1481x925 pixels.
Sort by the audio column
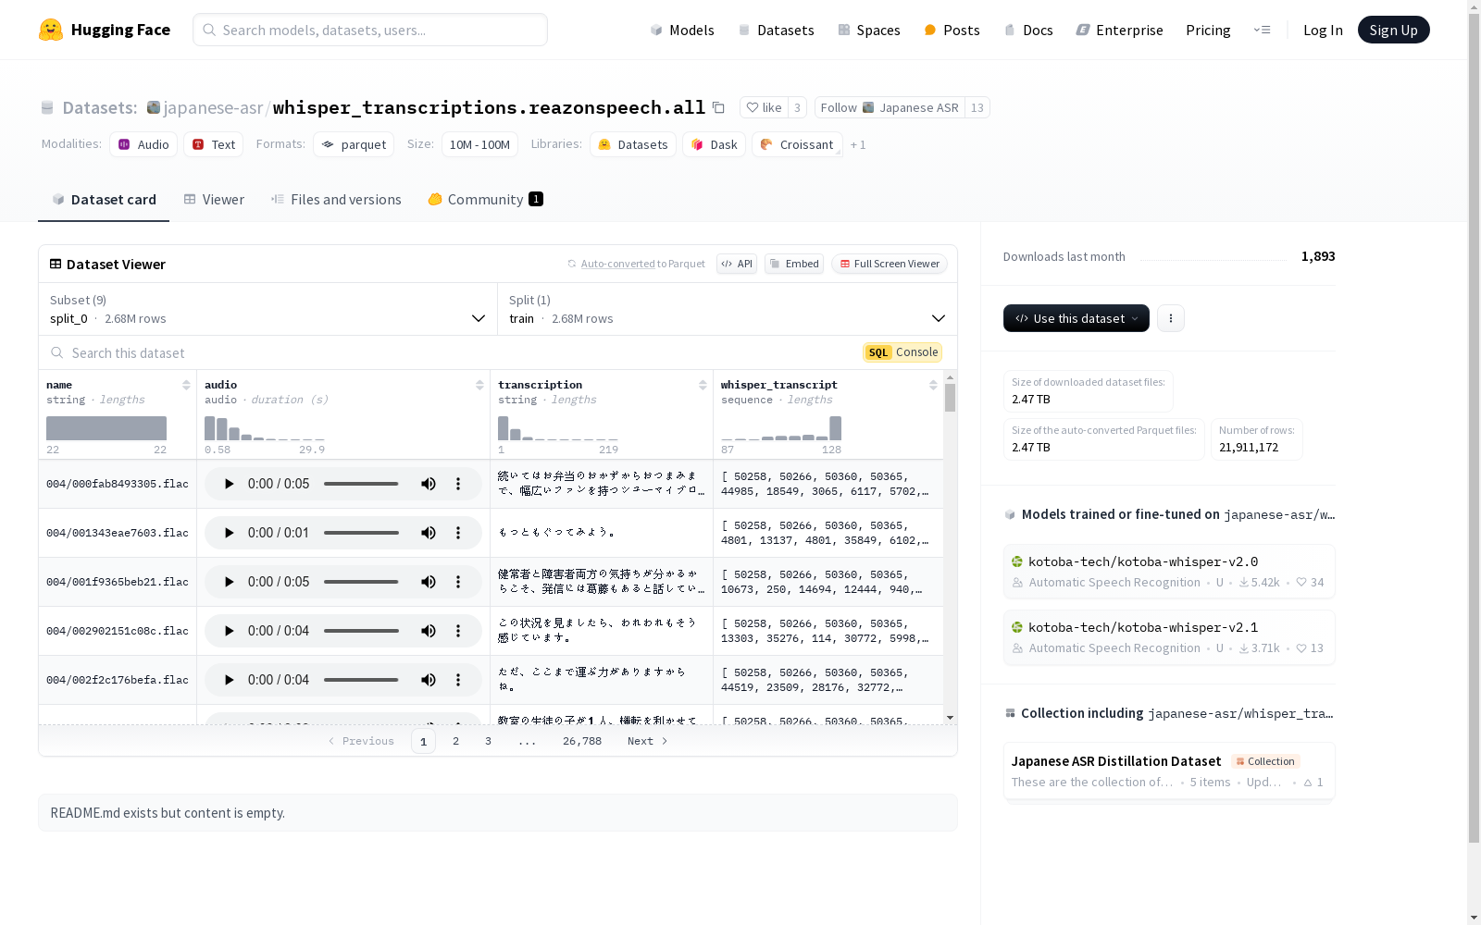point(479,385)
